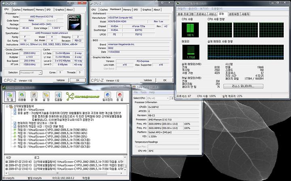Click the CPU 사용 100 % usage meter

(190, 30)
